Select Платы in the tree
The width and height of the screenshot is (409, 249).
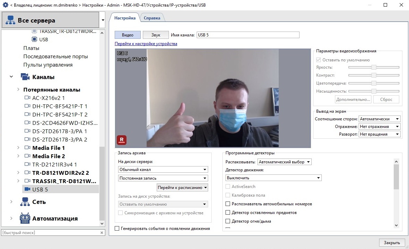31,48
